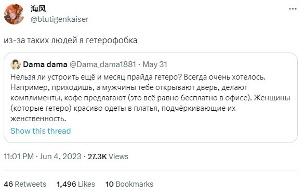Open the Dama dama display name
Image resolution: width=304 pixels, height=195 pixels.
point(45,64)
